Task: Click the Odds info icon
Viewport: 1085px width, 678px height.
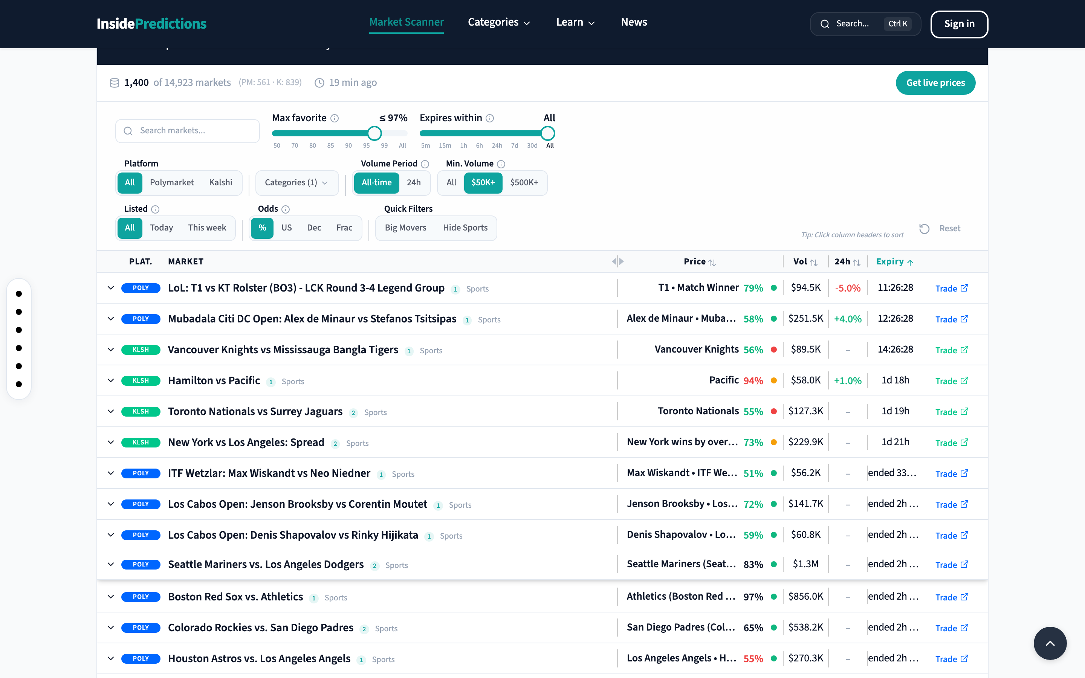Action: (286, 209)
